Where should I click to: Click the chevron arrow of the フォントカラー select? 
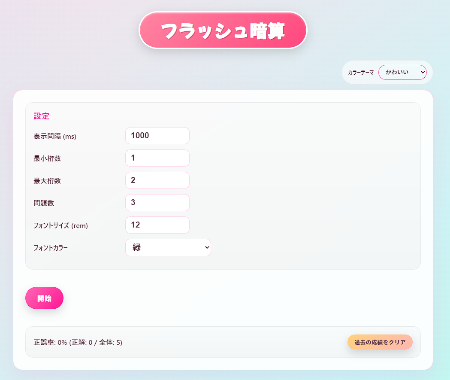coord(207,248)
